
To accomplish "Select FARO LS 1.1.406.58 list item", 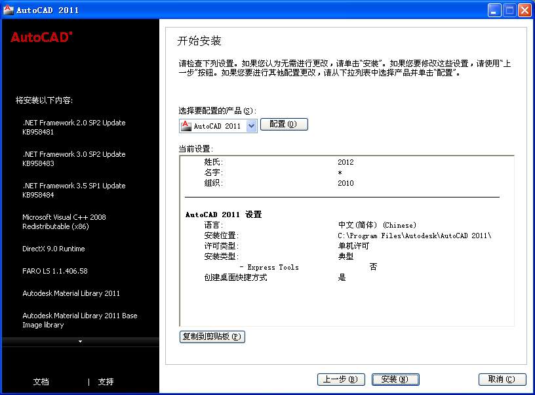I will click(x=54, y=271).
